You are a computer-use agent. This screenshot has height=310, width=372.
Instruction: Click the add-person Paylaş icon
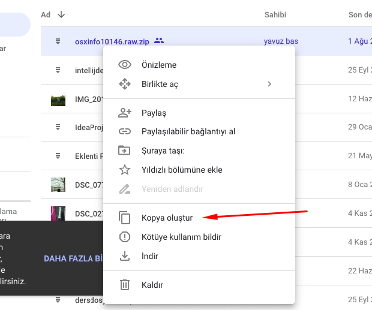tap(125, 113)
